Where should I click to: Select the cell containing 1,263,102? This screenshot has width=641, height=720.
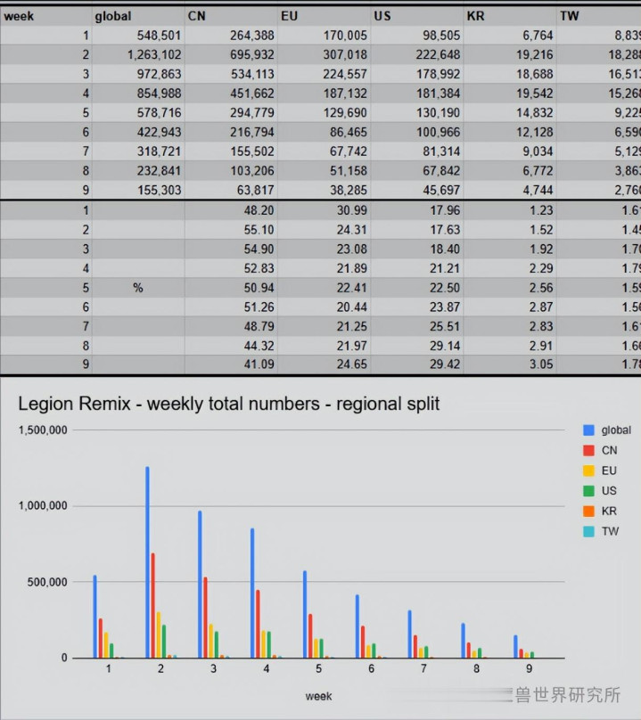point(141,54)
